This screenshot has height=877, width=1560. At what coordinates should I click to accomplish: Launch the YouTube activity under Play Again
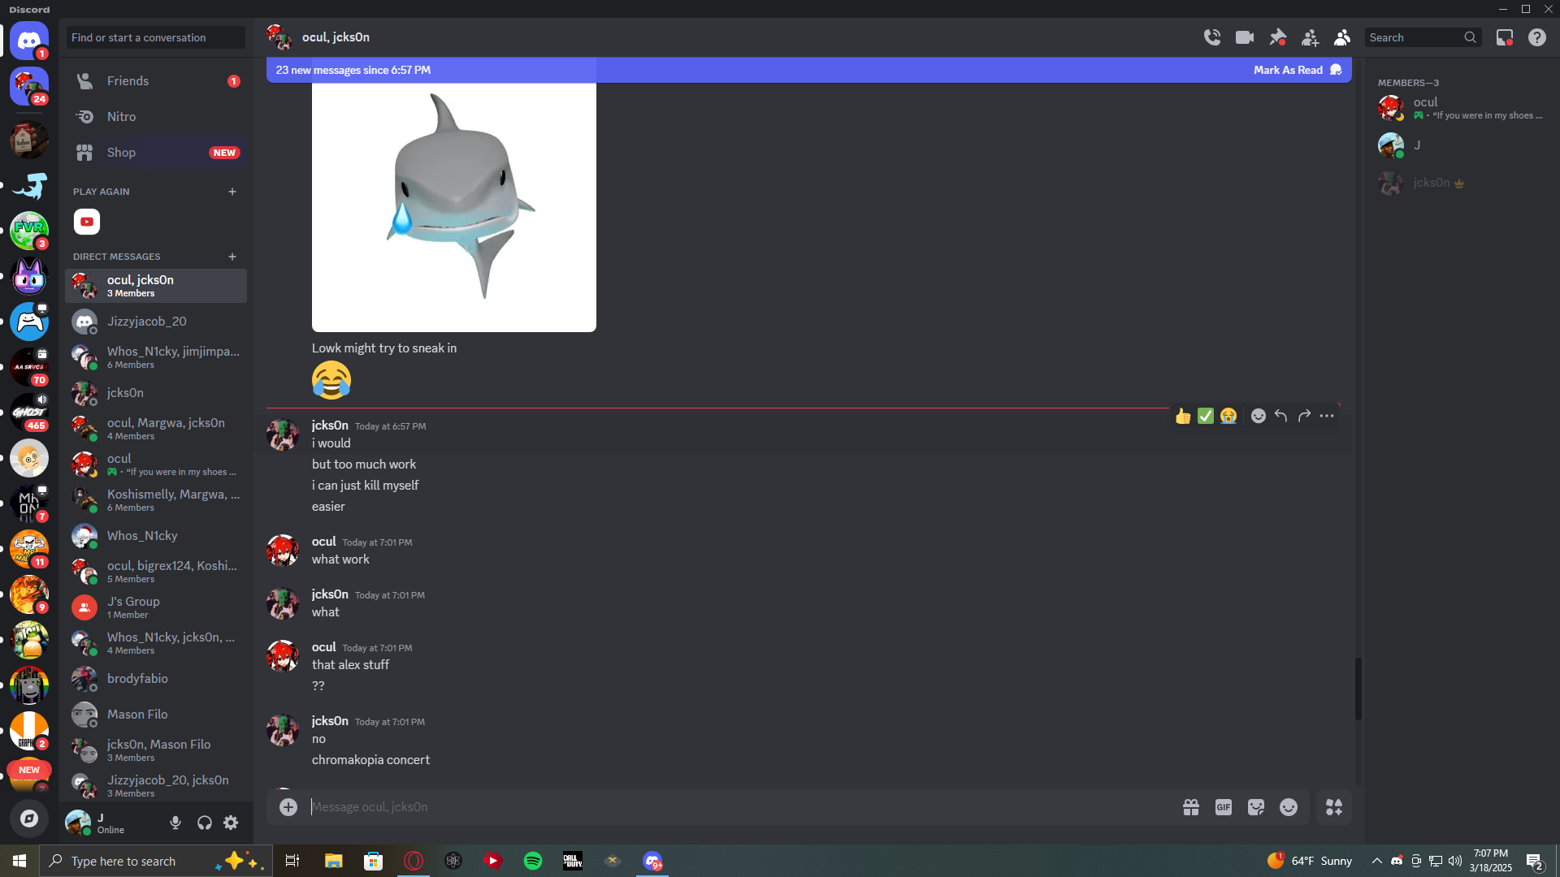point(87,222)
